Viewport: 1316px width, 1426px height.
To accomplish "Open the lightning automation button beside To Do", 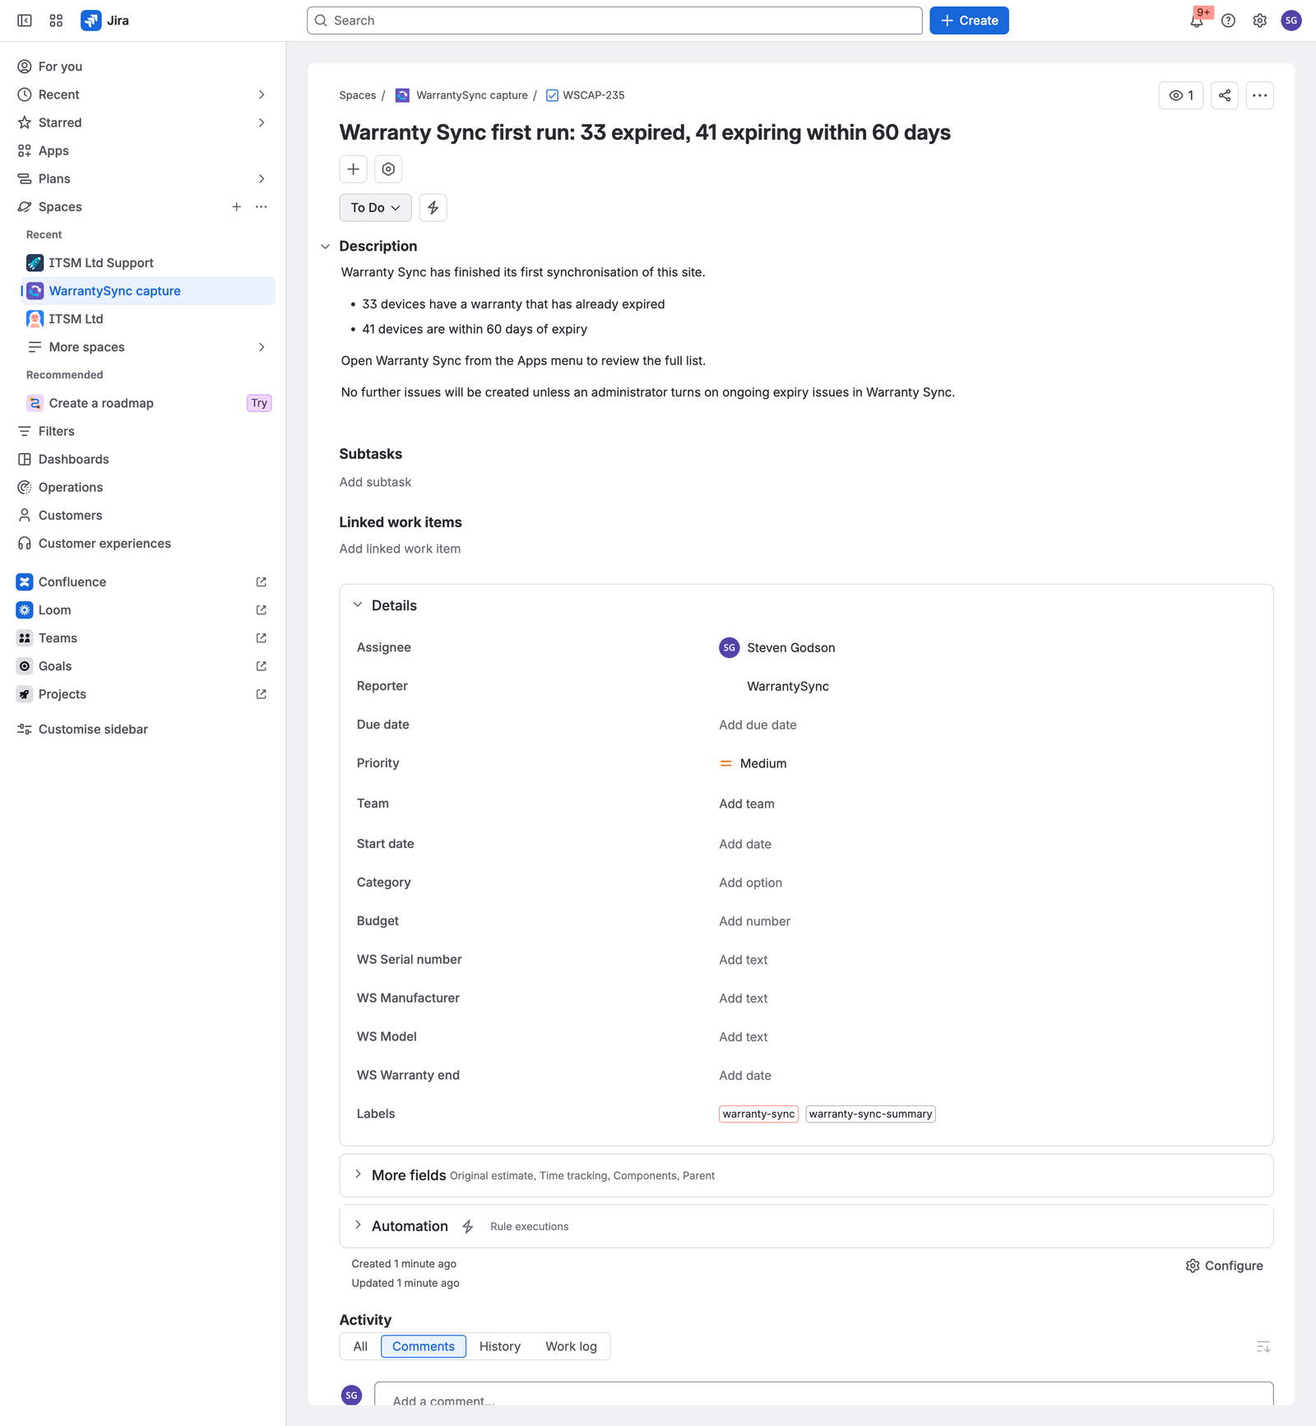I will coord(433,207).
